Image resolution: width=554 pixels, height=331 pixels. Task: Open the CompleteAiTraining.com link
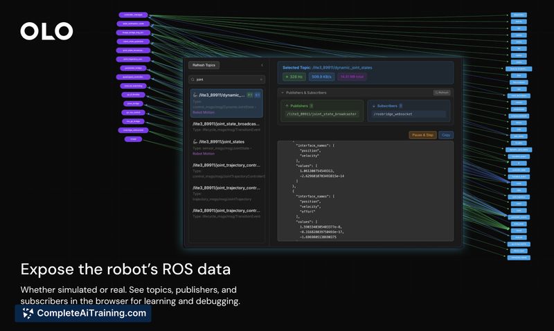(x=83, y=313)
